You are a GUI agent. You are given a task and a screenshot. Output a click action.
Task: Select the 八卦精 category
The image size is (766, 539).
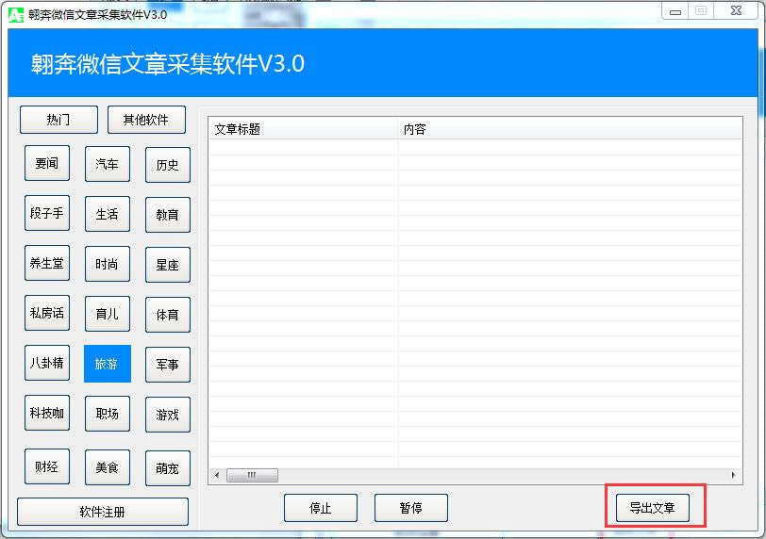tap(47, 363)
